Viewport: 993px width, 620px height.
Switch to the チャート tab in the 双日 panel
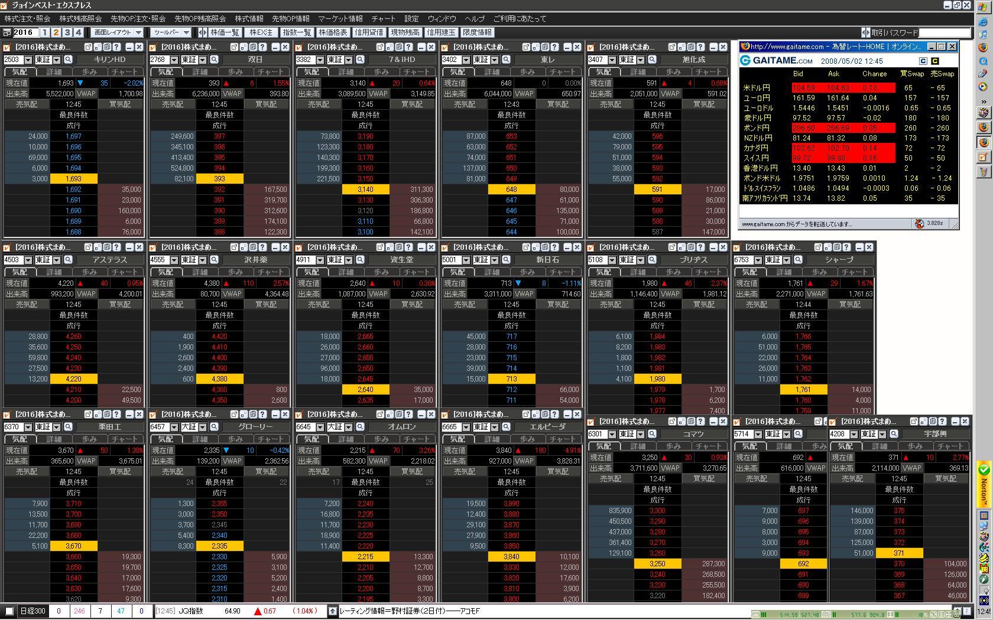271,72
